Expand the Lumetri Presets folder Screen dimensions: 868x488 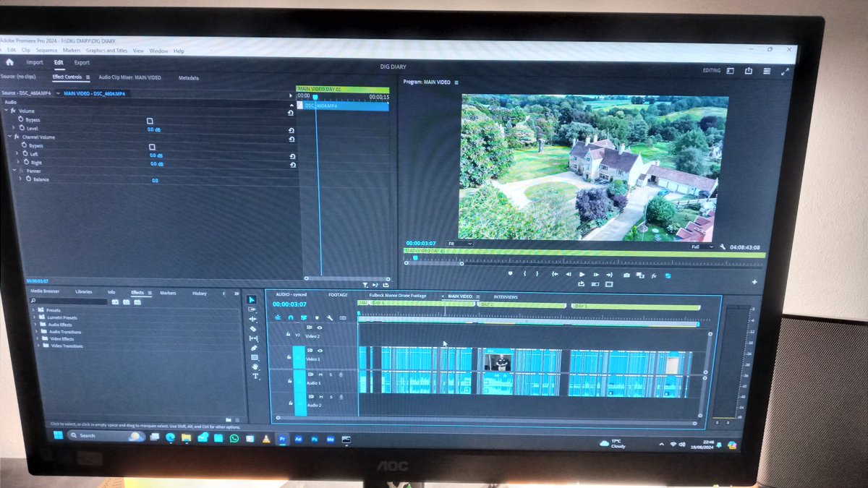point(33,317)
